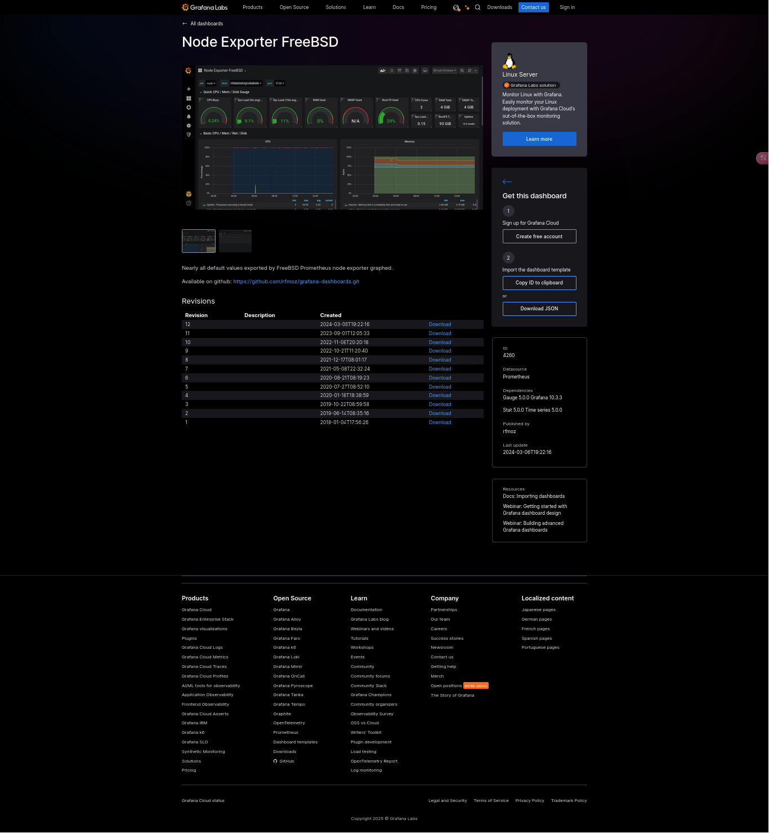Click the Last update value 2024-03-06T19:22:16
The height and width of the screenshot is (833, 769).
(x=527, y=452)
